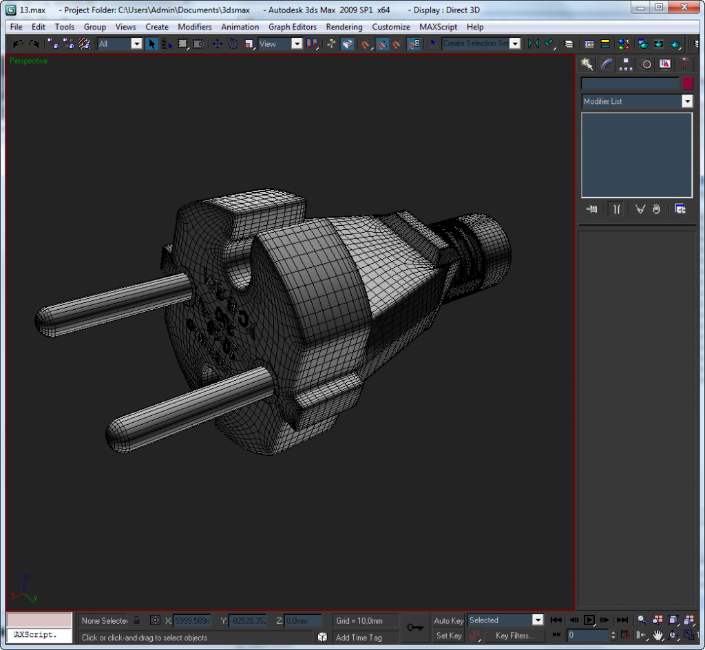This screenshot has width=705, height=650.
Task: Select the Select and Move tool
Action: pos(218,44)
